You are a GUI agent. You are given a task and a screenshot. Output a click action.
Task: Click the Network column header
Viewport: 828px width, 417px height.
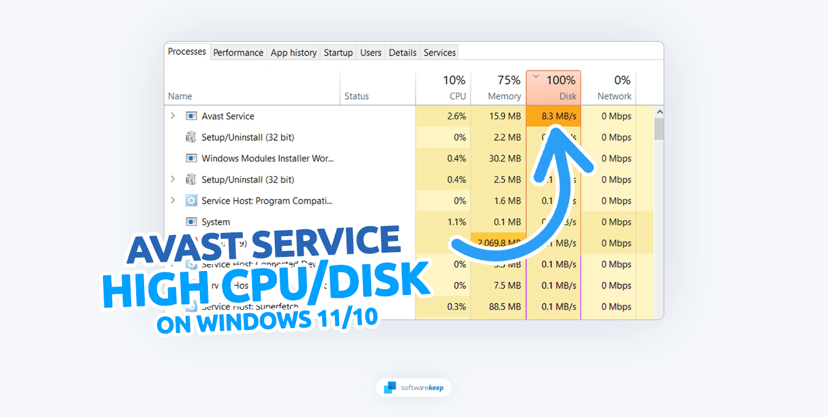coord(608,88)
